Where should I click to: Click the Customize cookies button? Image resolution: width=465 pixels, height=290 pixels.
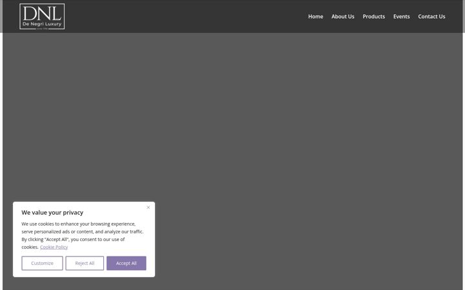point(42,263)
